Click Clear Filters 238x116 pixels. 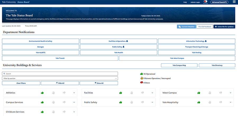pos(21,83)
